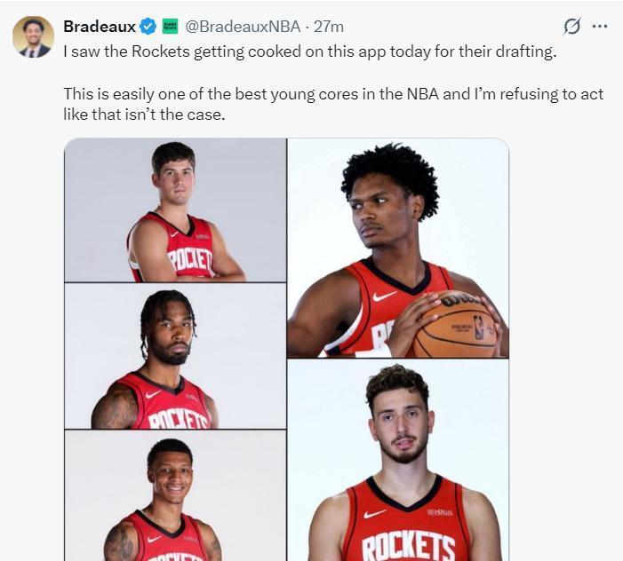This screenshot has height=561, width=623.
Task: Click the 27m post timestamp
Action: (329, 27)
